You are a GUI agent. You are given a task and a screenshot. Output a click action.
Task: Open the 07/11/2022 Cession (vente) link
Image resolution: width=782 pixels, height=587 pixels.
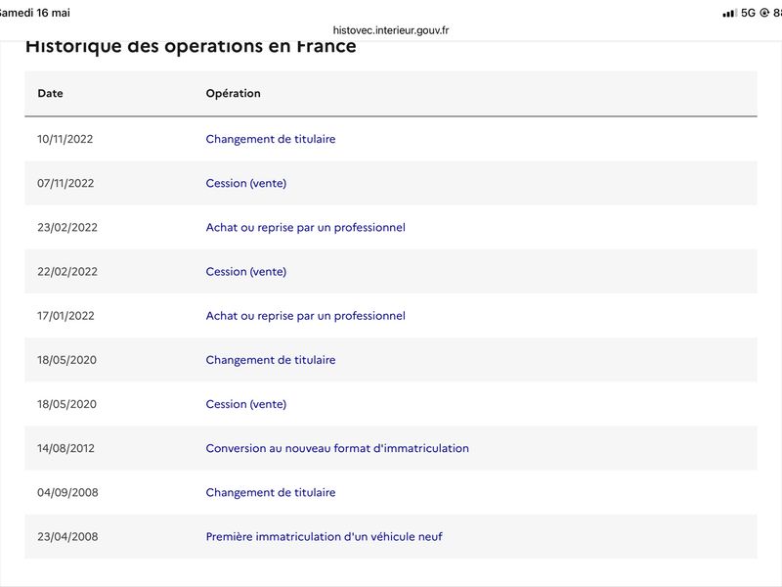tap(246, 183)
